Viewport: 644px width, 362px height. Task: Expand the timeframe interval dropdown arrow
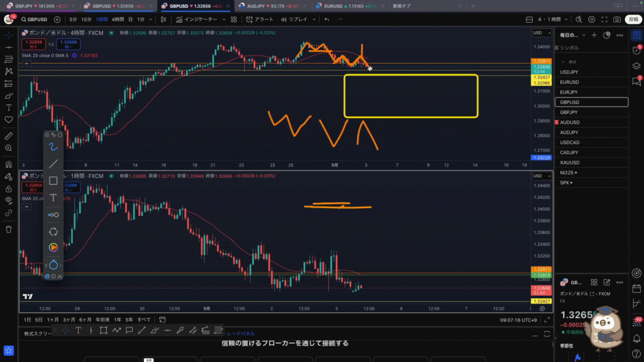150,19
